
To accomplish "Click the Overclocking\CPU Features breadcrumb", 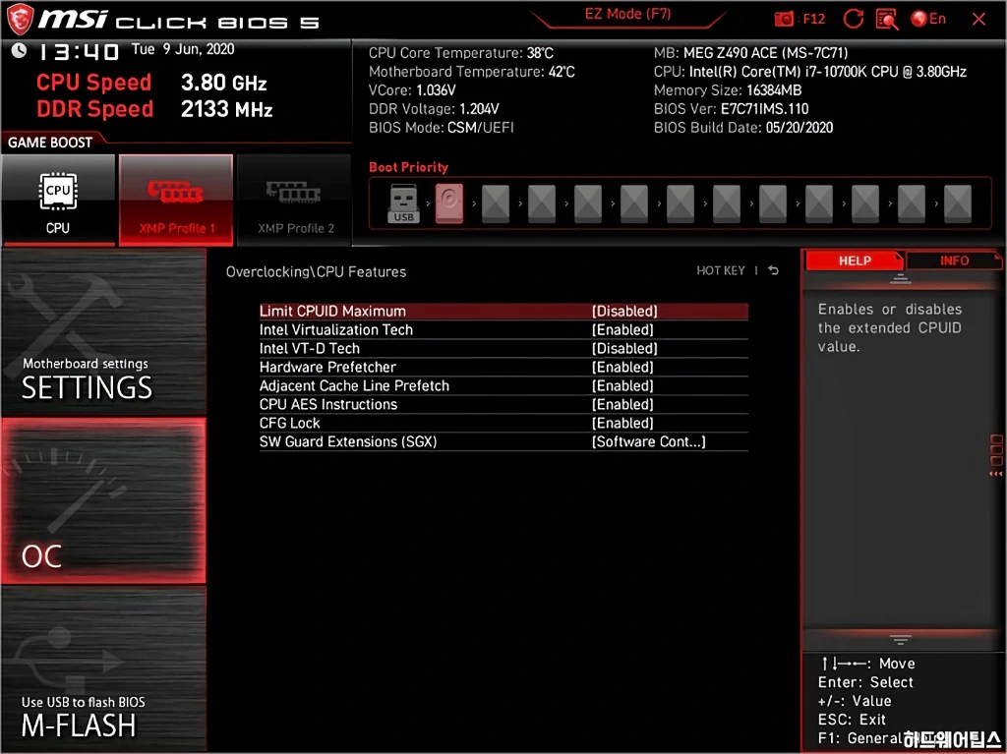I will (x=316, y=271).
